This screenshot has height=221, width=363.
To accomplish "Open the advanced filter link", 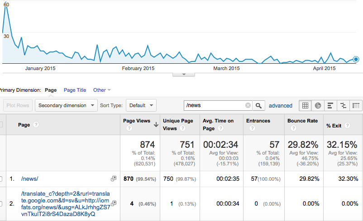I will click(281, 105).
